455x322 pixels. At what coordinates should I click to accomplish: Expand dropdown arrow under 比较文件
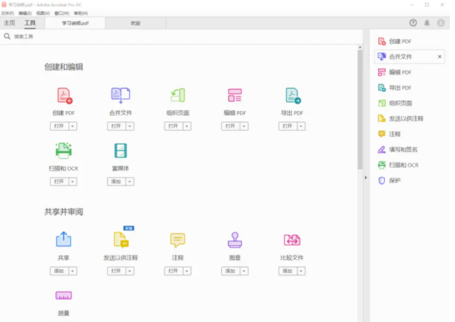tap(301, 271)
